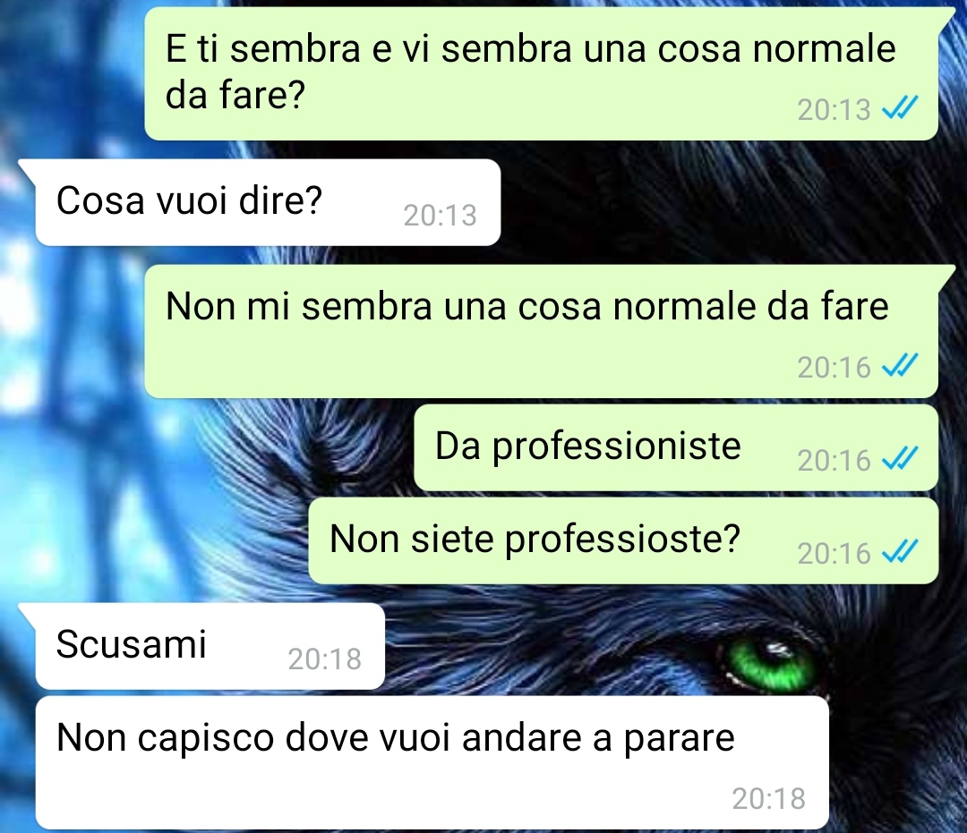Viewport: 967px width, 833px height.
Task: Select the message 'E ti sembra e vi sembra una cosa normale'
Action: (542, 74)
